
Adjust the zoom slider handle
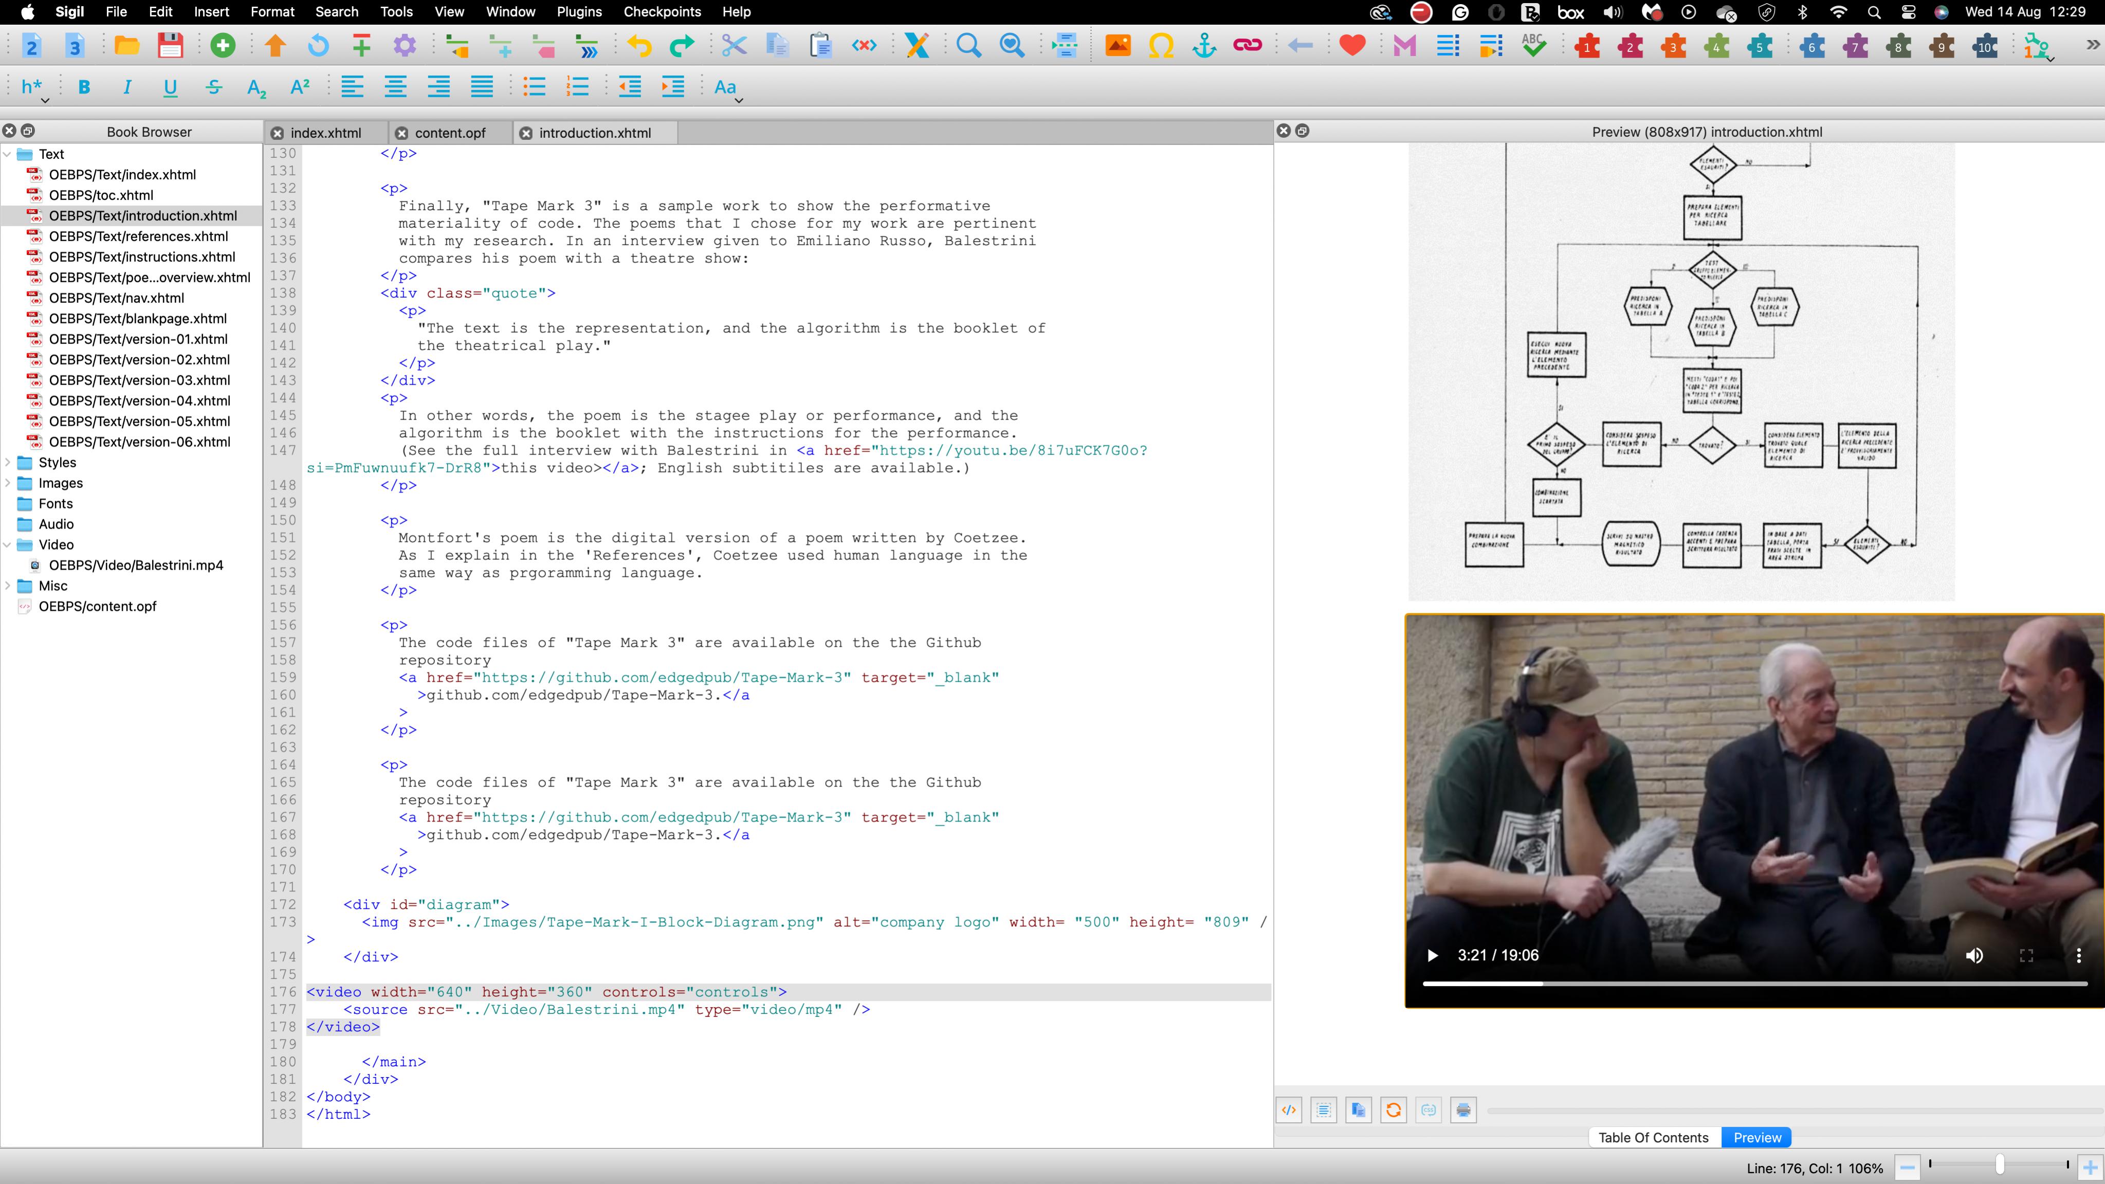(x=1999, y=1164)
